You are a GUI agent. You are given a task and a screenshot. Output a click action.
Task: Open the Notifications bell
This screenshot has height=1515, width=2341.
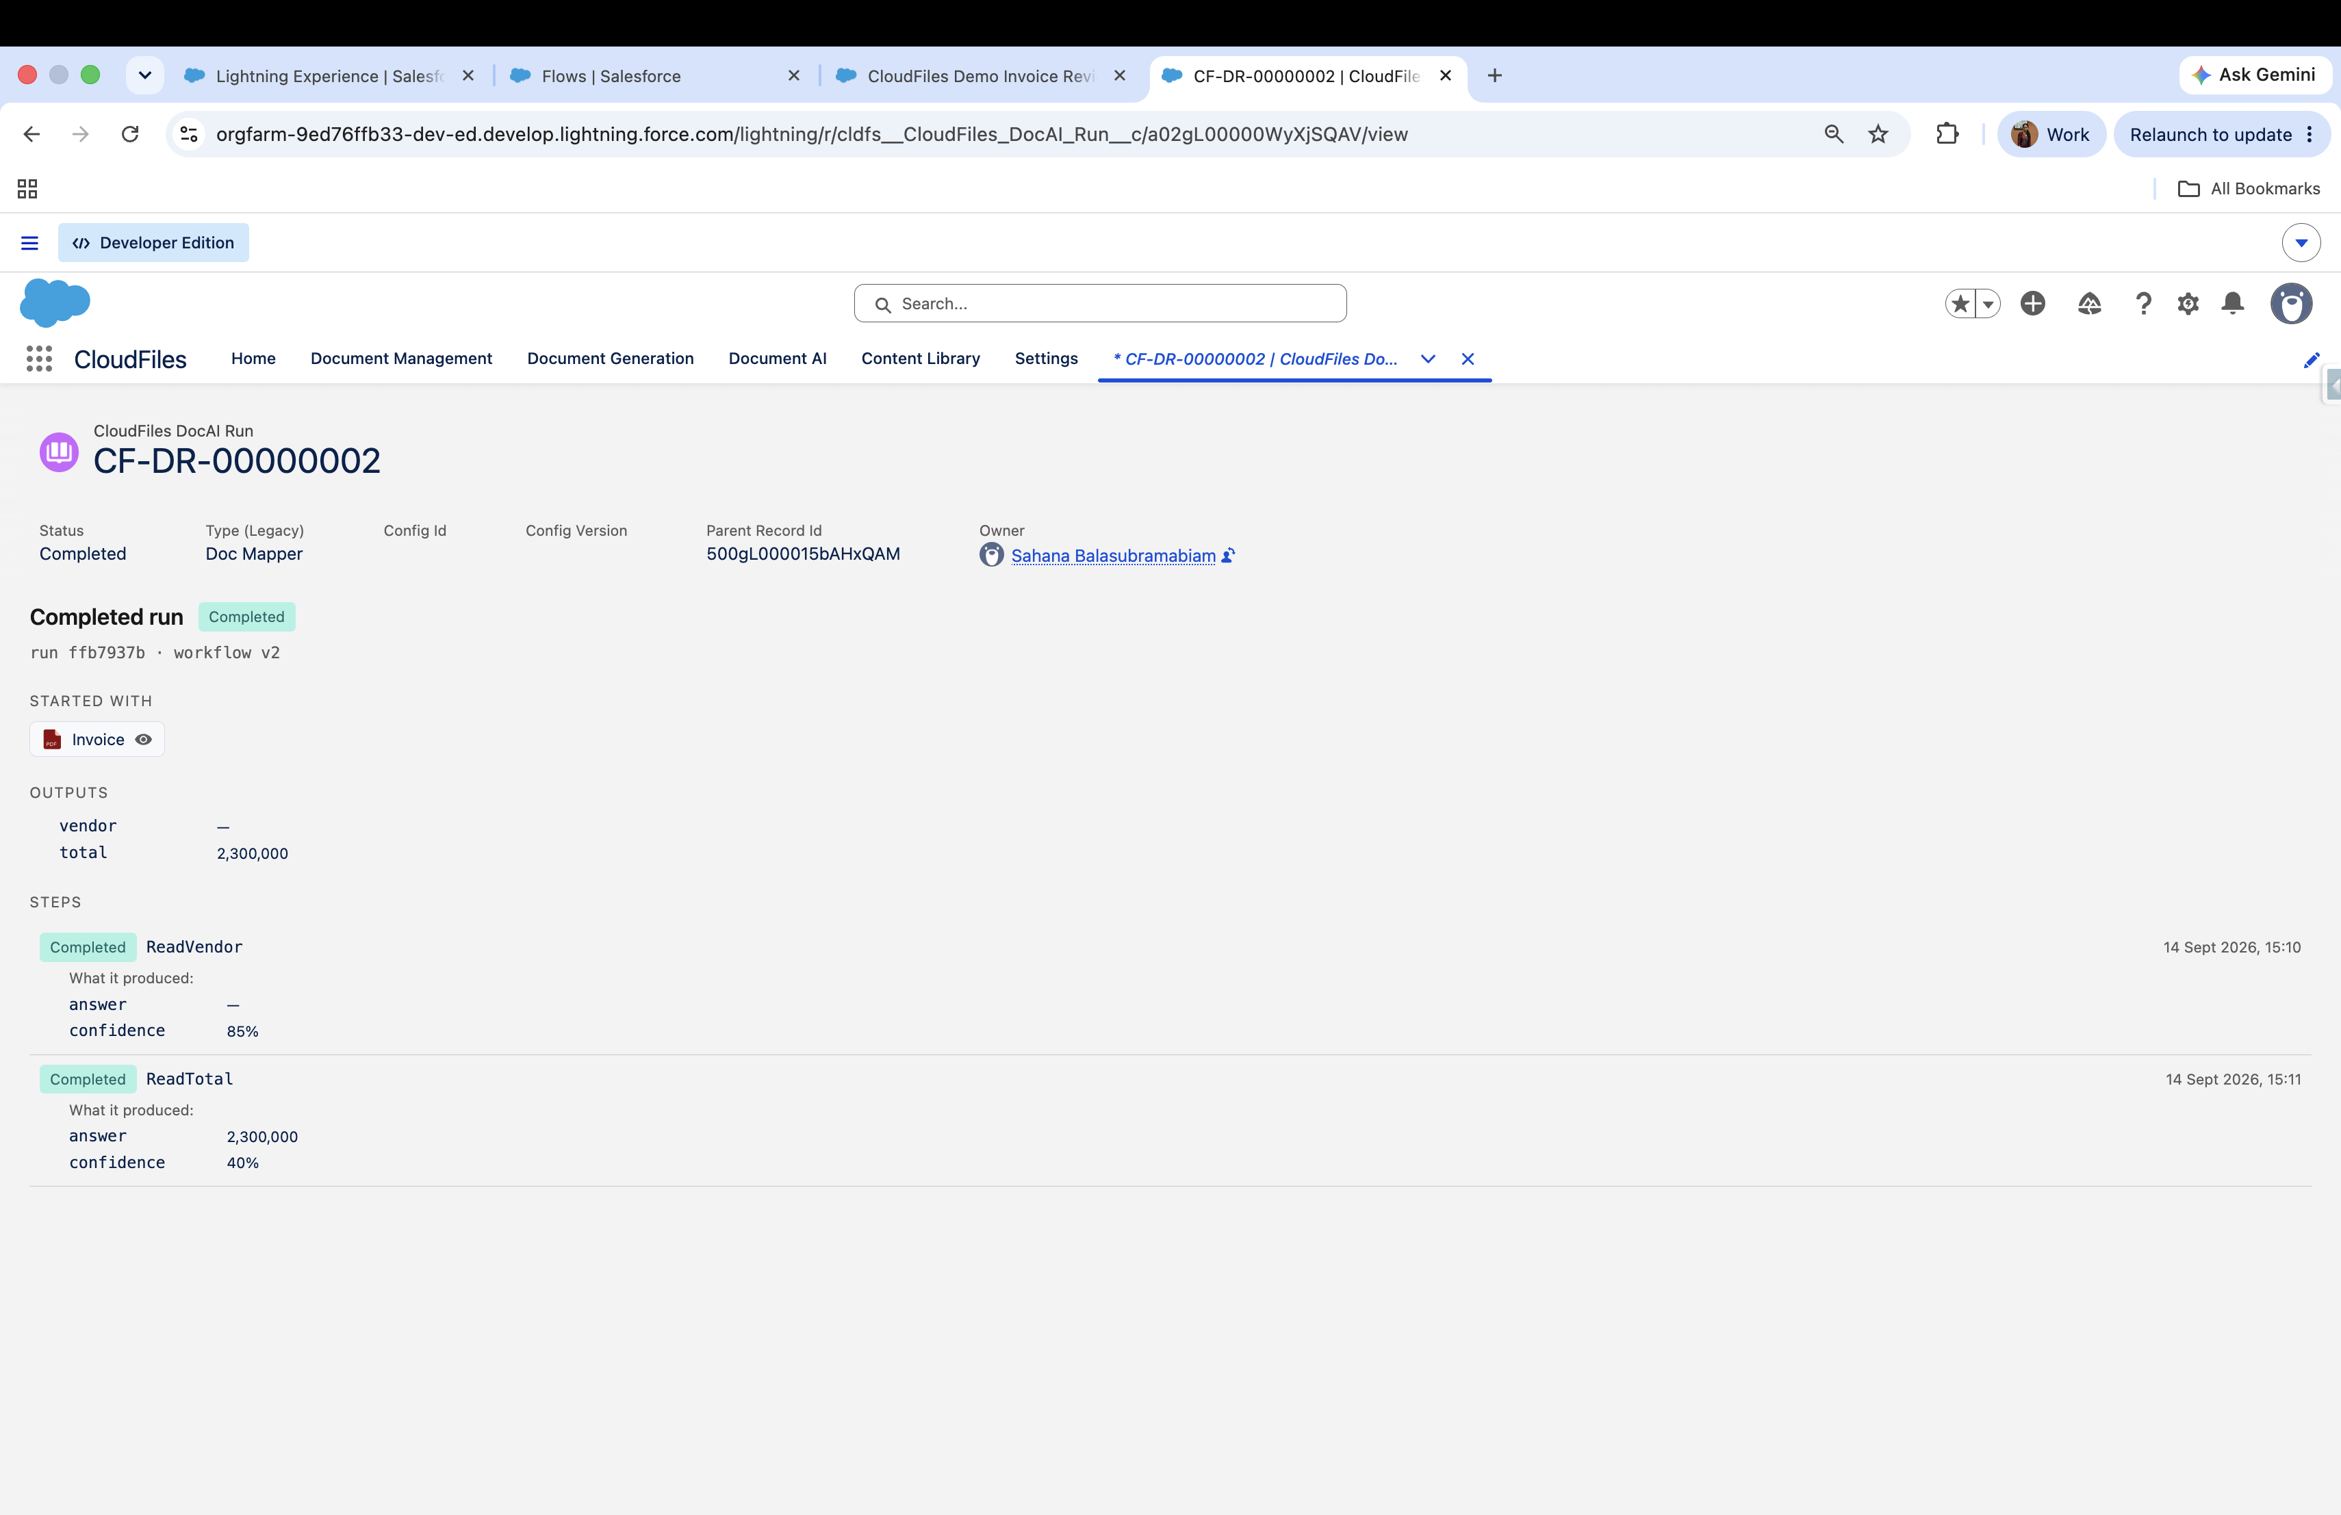pos(2233,304)
